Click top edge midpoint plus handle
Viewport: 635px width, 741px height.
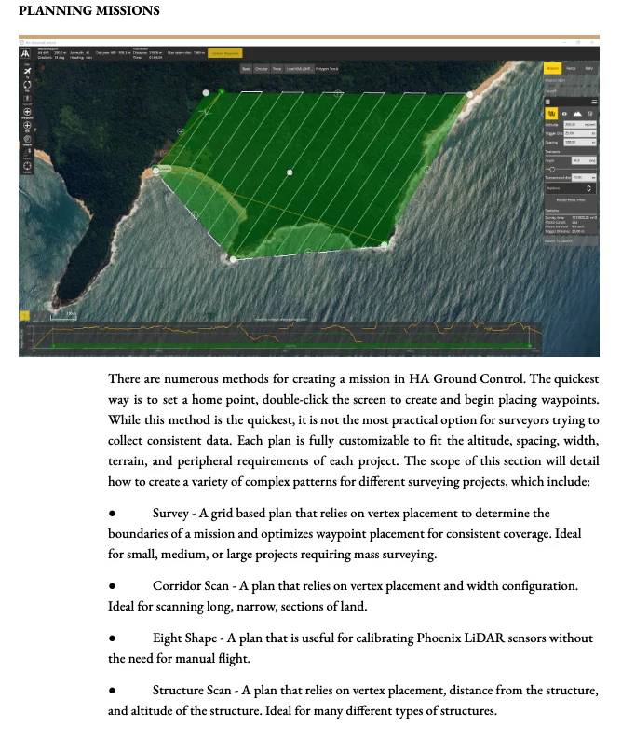(338, 93)
